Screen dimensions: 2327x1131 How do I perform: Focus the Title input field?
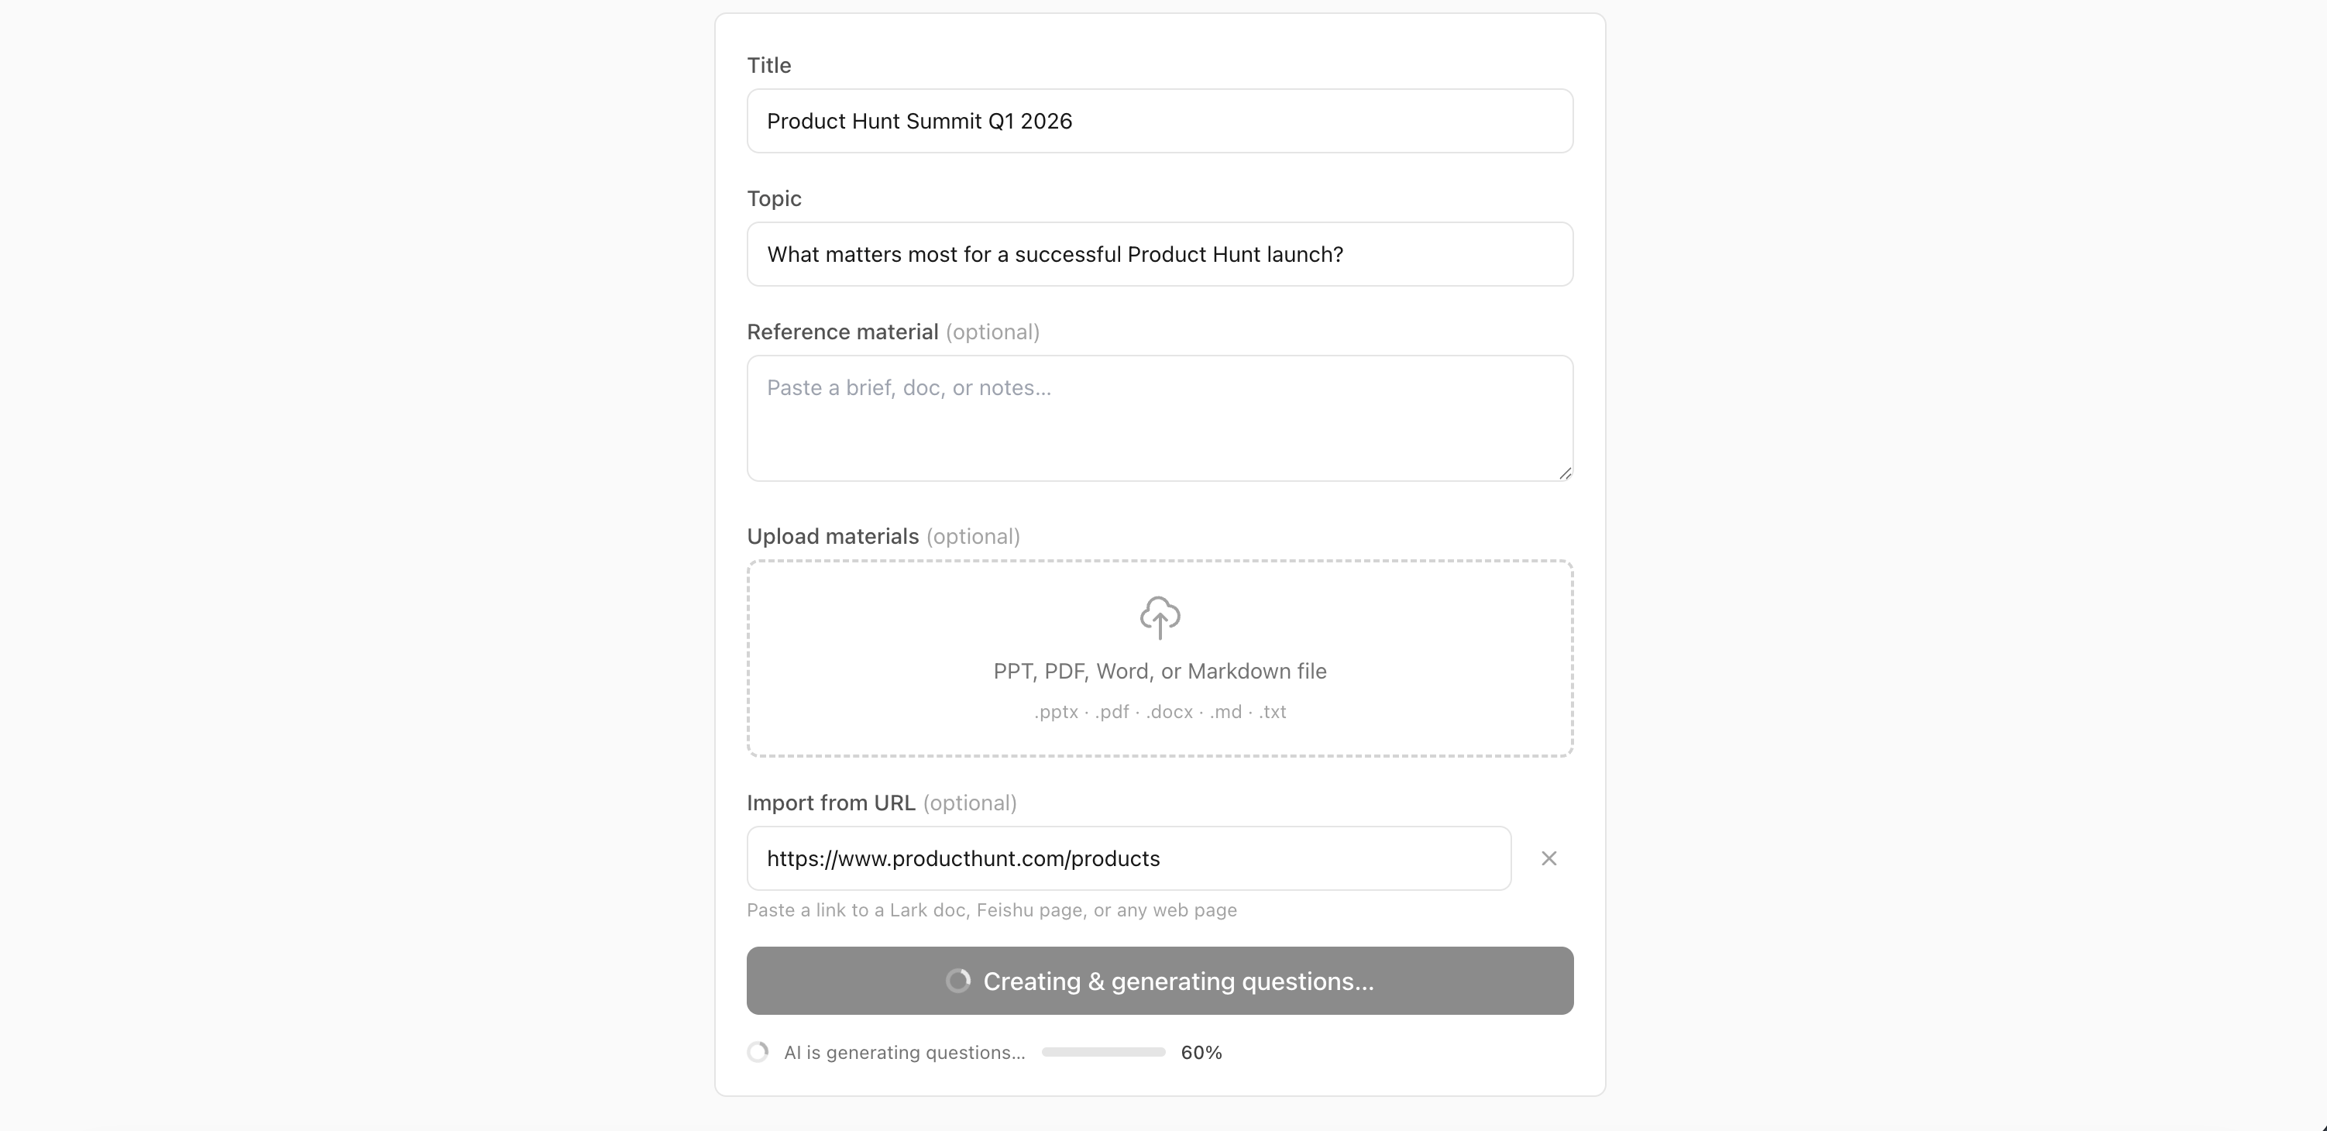(1160, 121)
